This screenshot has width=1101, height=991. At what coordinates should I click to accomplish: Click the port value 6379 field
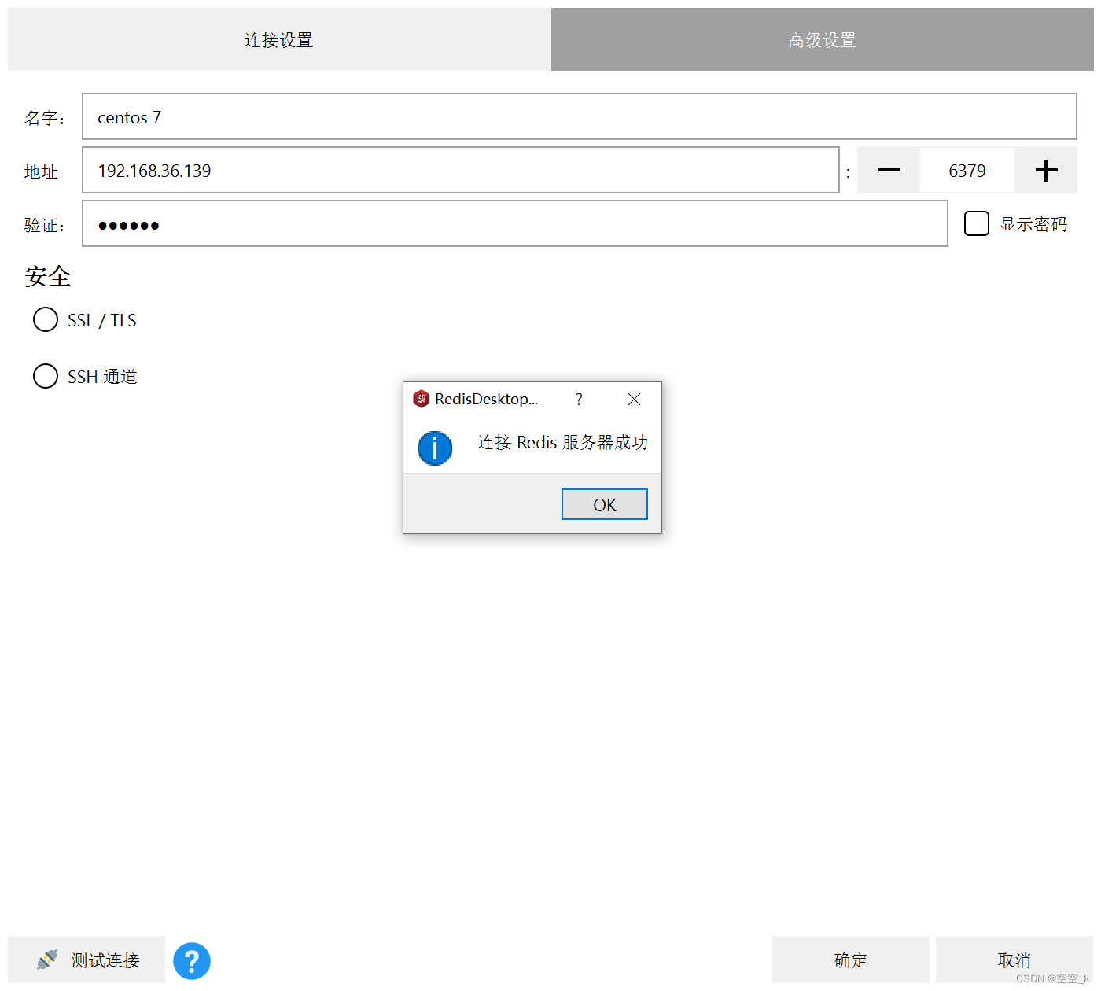[967, 170]
